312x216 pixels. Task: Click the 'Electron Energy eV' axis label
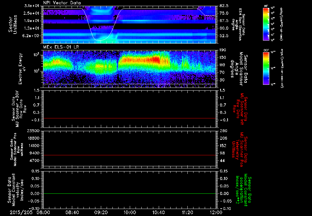point(22,69)
